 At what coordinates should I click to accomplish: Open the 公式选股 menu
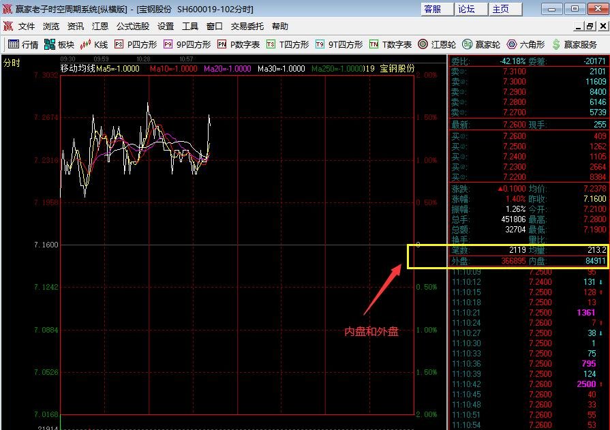click(133, 26)
